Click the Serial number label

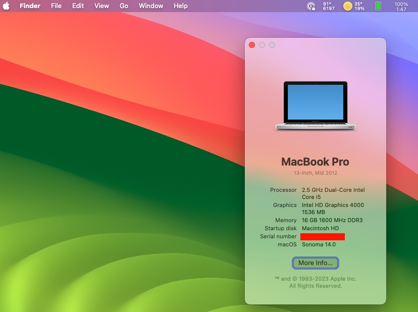[x=278, y=236]
